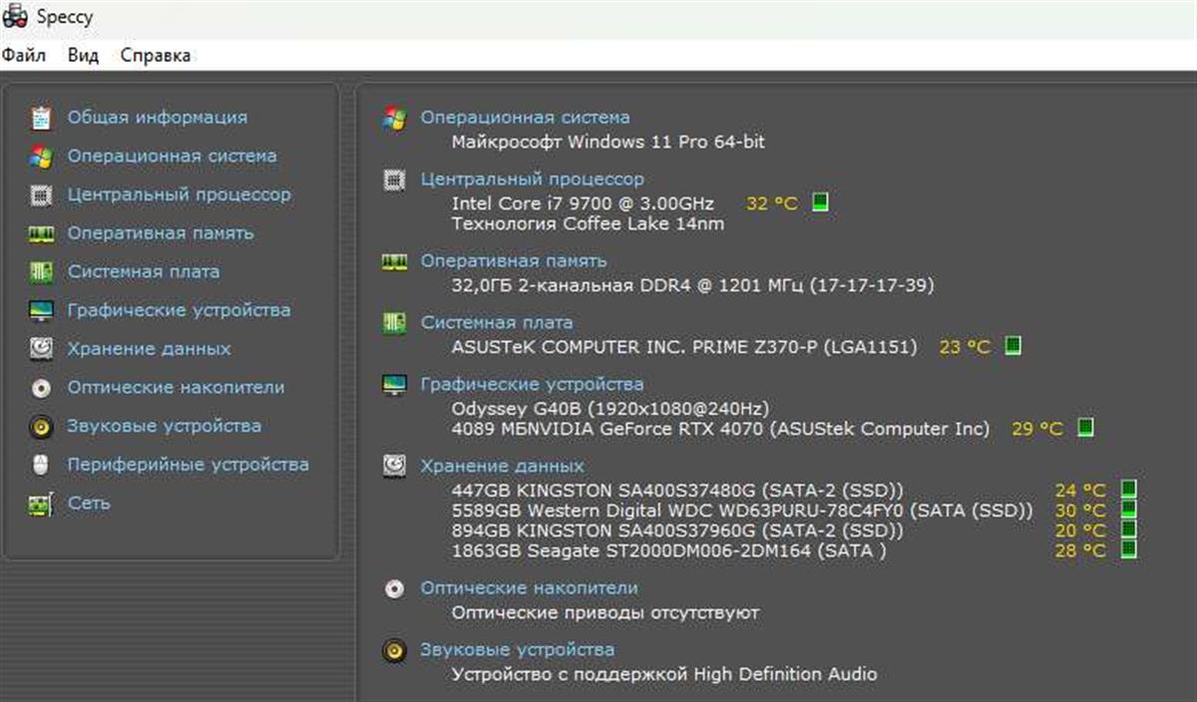Click the Оперативная память RAM icon in sidebar

(x=41, y=233)
